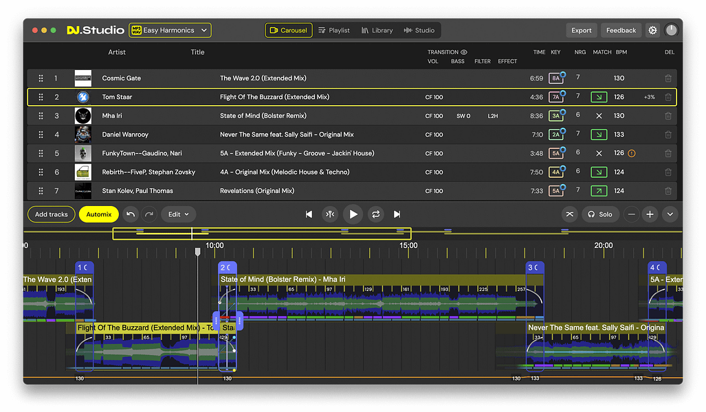This screenshot has width=706, height=412.
Task: Click the Automix button
Action: pyautogui.click(x=99, y=214)
